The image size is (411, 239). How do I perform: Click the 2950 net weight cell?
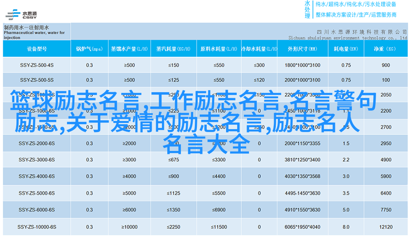click(x=386, y=144)
